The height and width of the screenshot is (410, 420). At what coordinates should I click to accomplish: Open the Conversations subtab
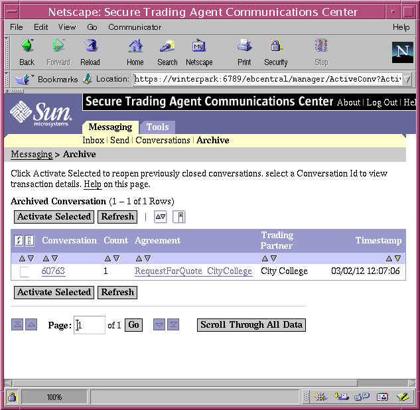[x=163, y=140]
